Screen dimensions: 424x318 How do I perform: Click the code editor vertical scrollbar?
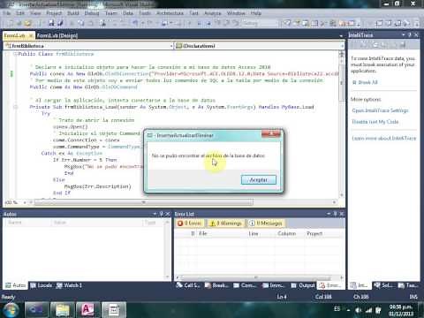(x=342, y=126)
